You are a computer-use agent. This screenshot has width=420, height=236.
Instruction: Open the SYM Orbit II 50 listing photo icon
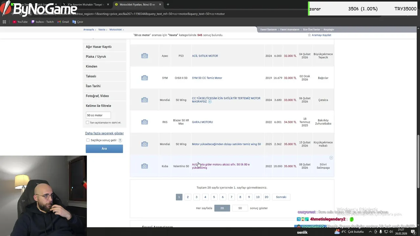point(144,78)
